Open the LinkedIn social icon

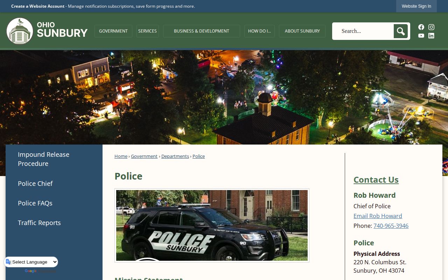431,36
